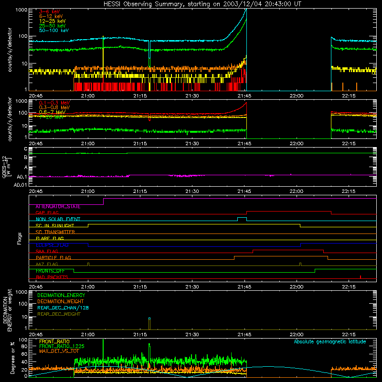382x382 pixels.
Task: Select the A0.1 level tick label
Action: click(21, 177)
